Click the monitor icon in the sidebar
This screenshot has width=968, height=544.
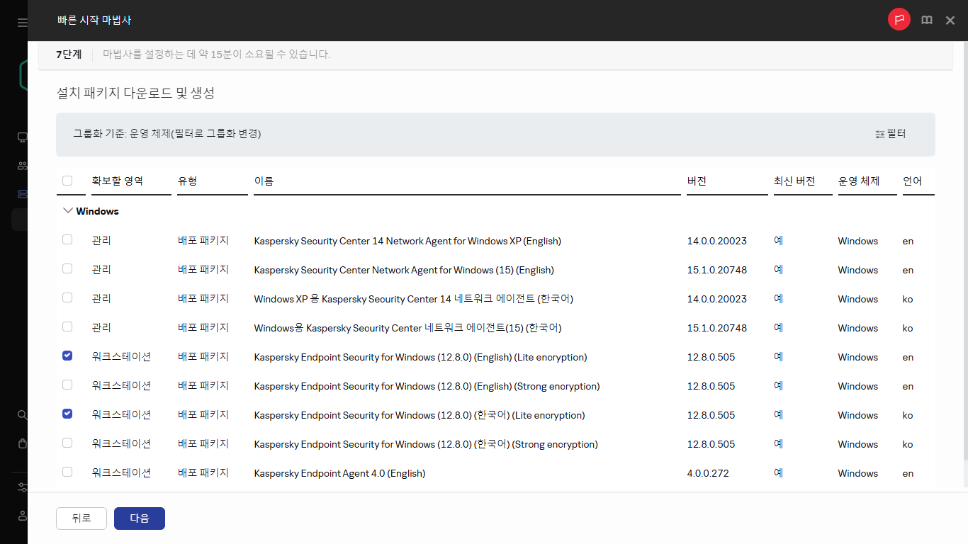[x=22, y=137]
